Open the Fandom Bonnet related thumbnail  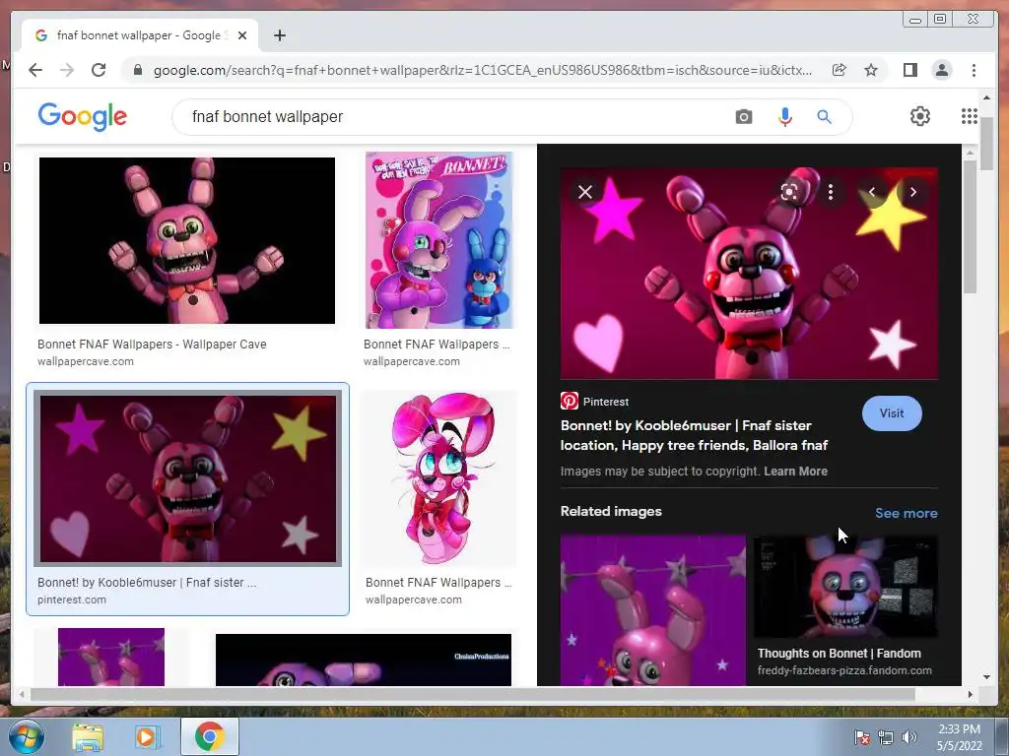[x=845, y=587]
